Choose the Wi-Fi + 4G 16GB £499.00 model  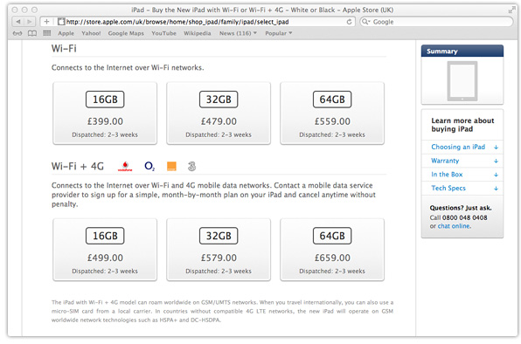click(105, 250)
